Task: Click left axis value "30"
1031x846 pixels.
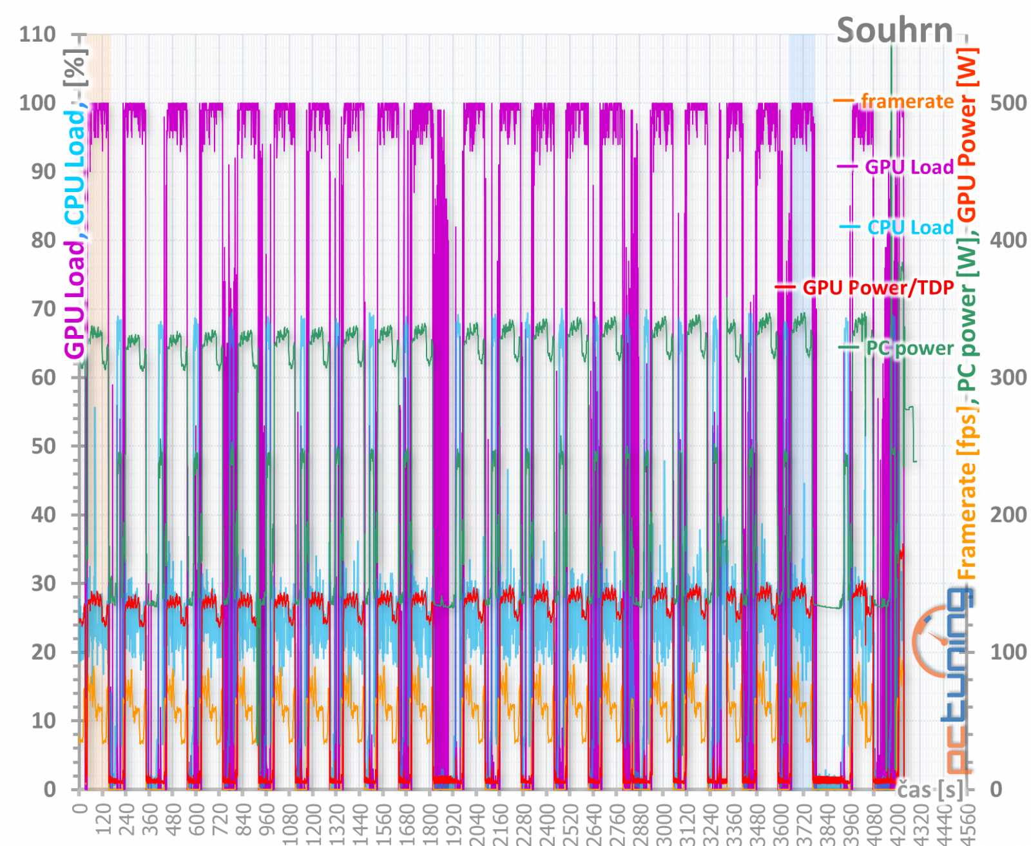Action: [x=43, y=583]
